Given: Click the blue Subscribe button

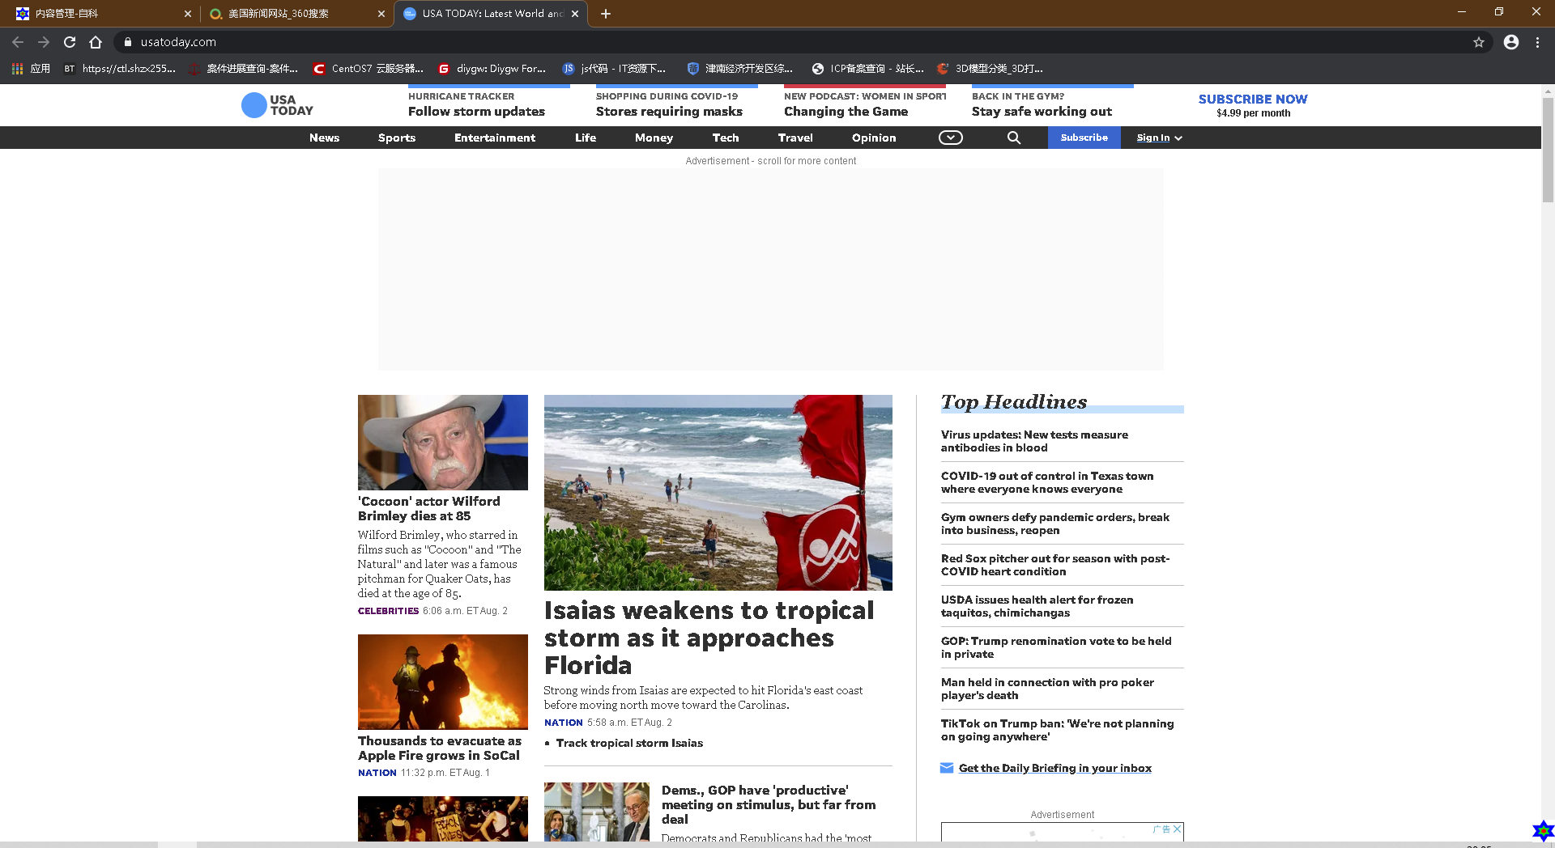Looking at the screenshot, I should tap(1084, 138).
